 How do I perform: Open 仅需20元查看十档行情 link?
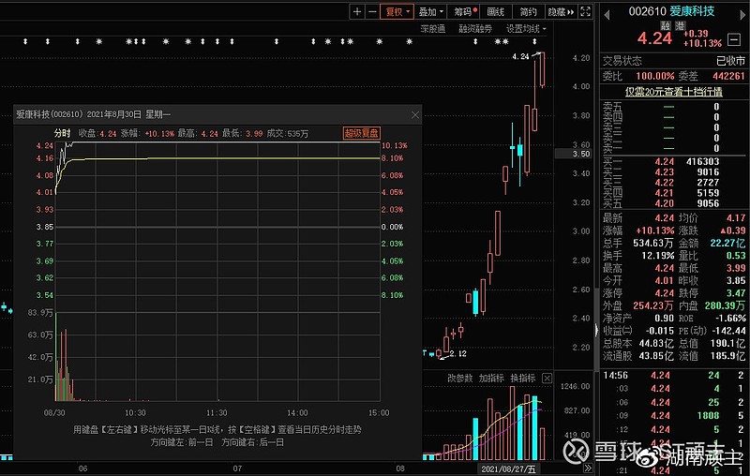674,91
